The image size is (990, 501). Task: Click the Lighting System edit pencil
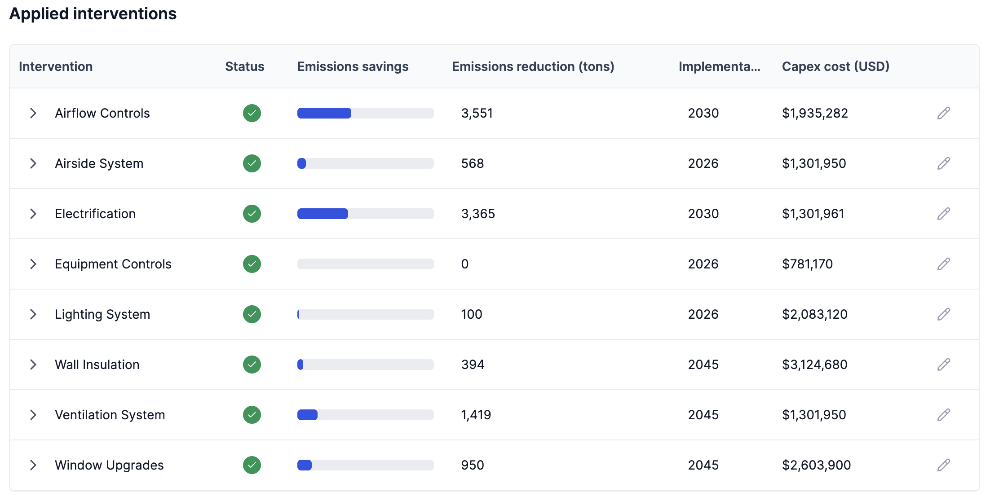tap(943, 314)
